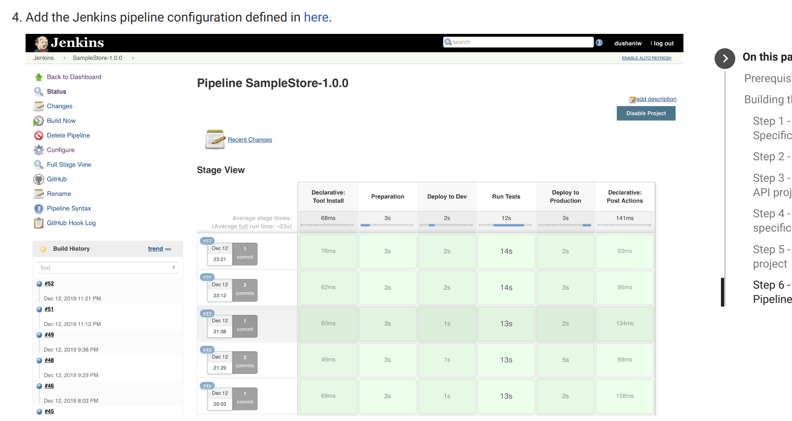Open Back to Dashboard
792x421 pixels.
pyautogui.click(x=74, y=77)
